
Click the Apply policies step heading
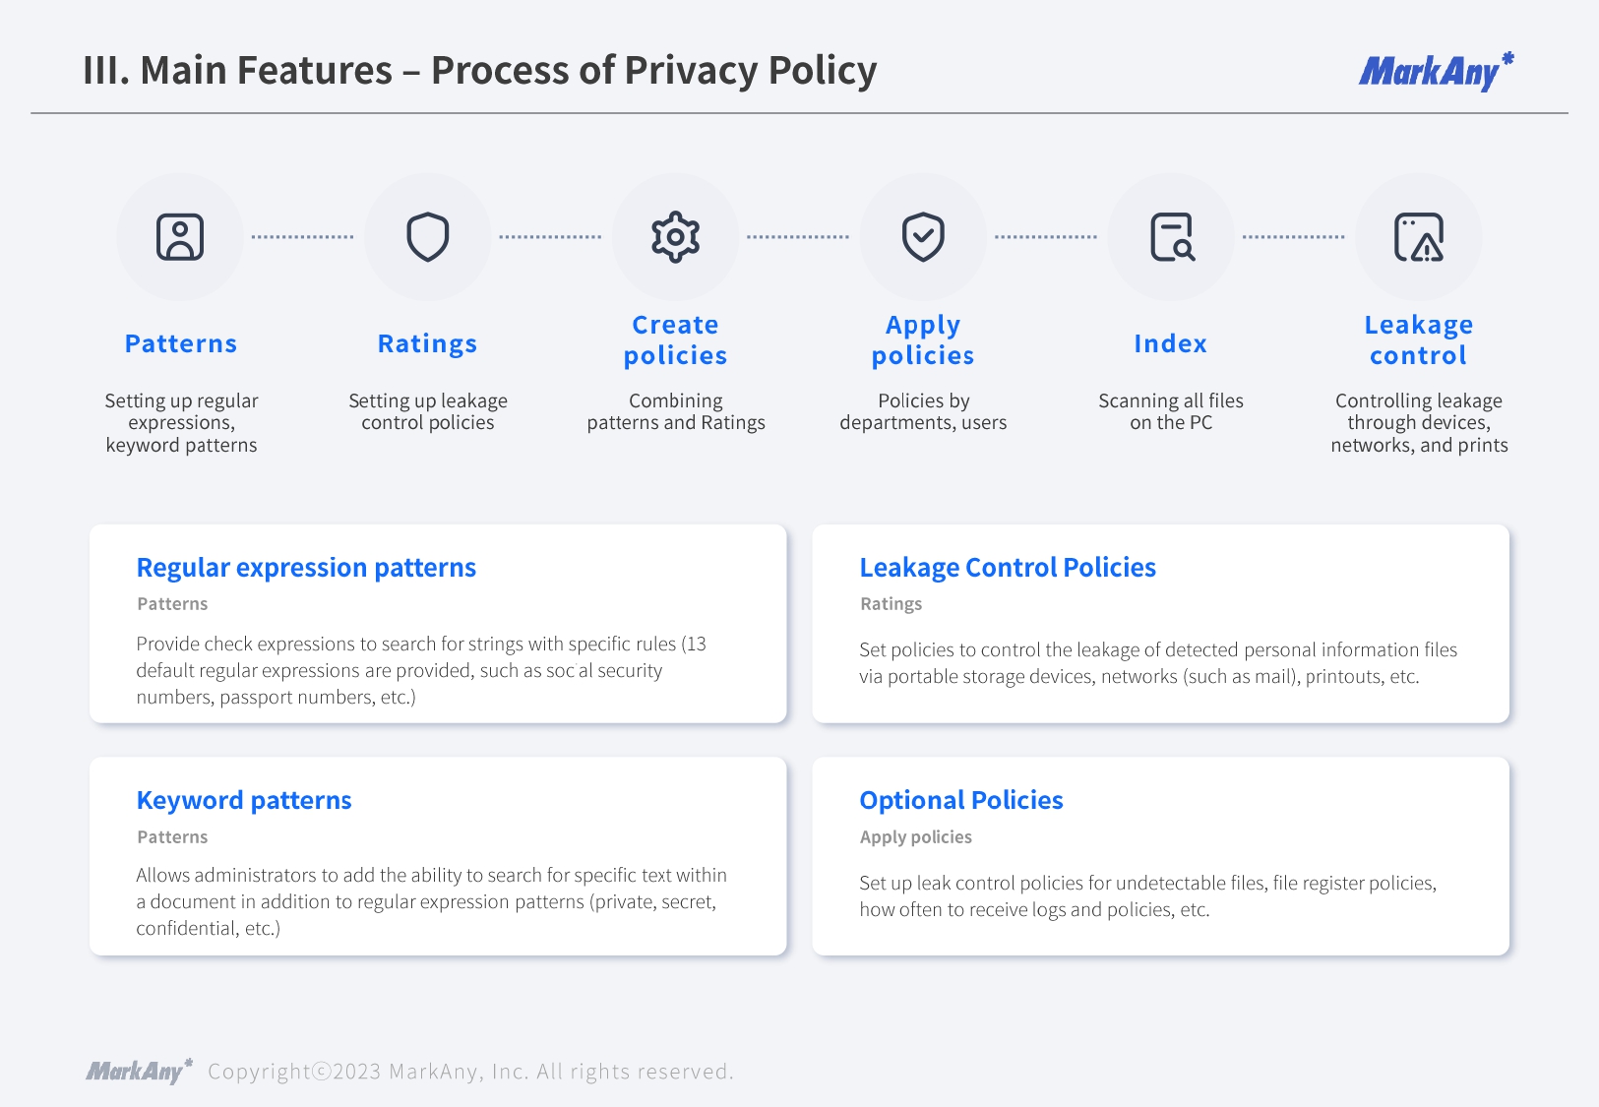pos(923,339)
